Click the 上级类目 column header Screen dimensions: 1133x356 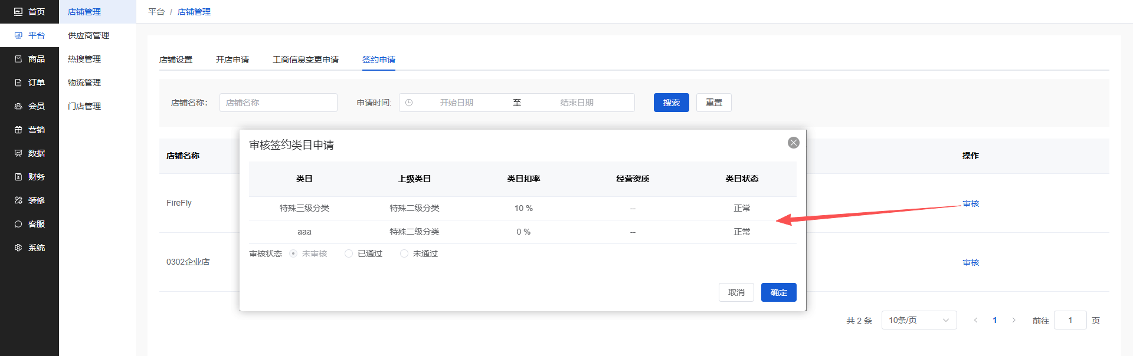tap(414, 179)
